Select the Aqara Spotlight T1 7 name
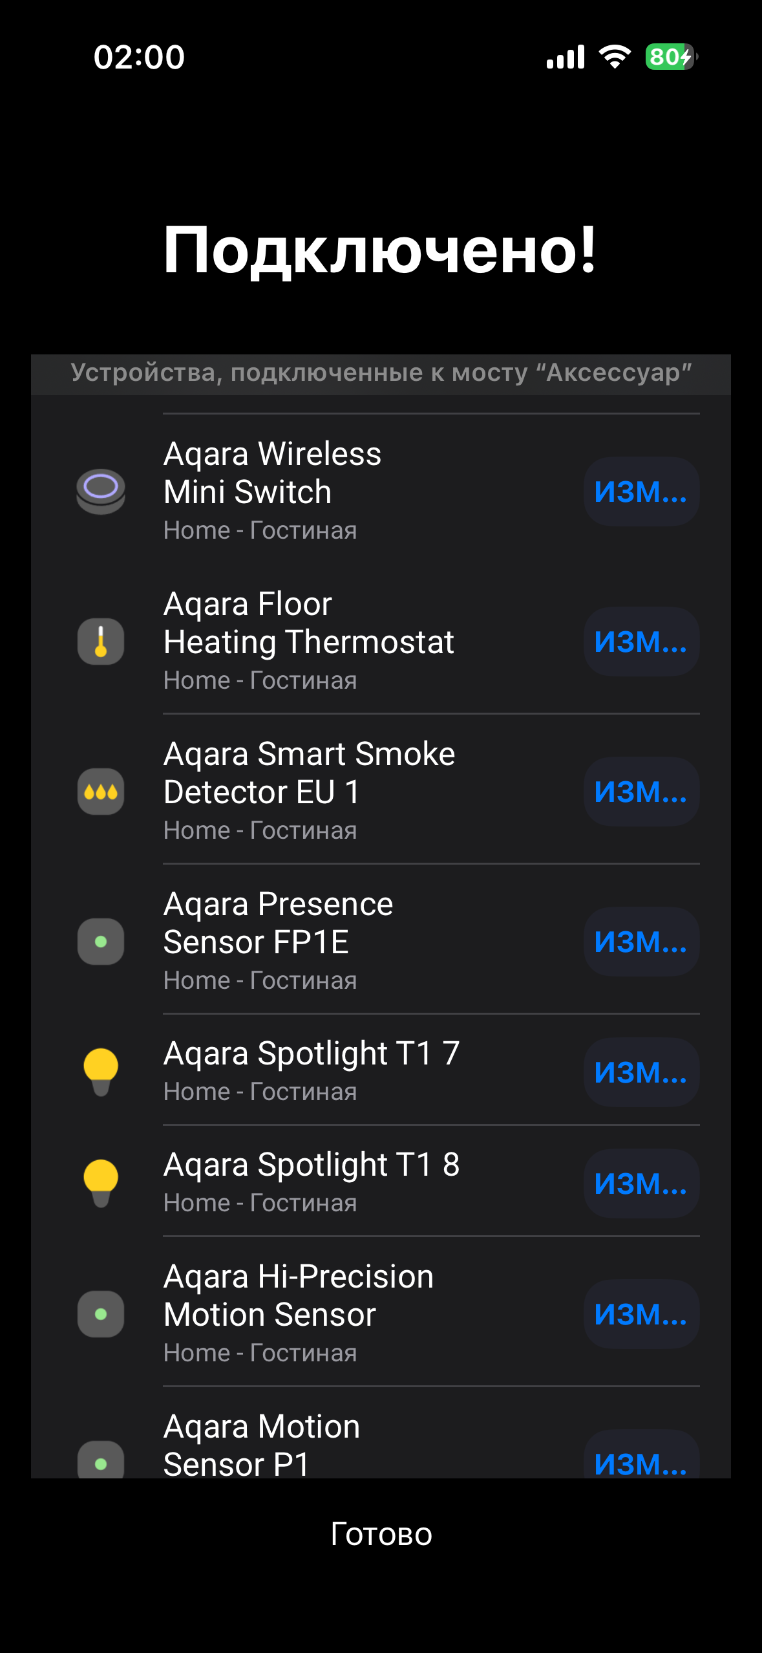The image size is (762, 1653). tap(312, 1053)
